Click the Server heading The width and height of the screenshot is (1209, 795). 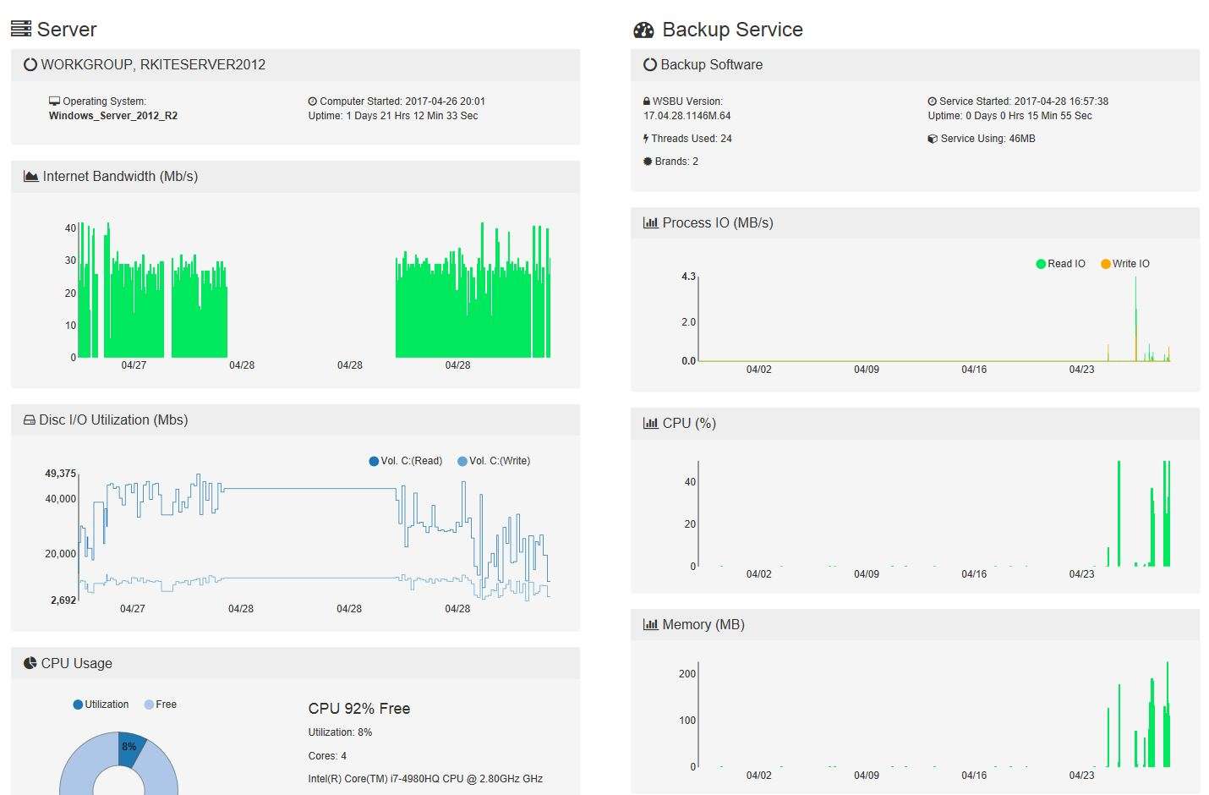[67, 30]
